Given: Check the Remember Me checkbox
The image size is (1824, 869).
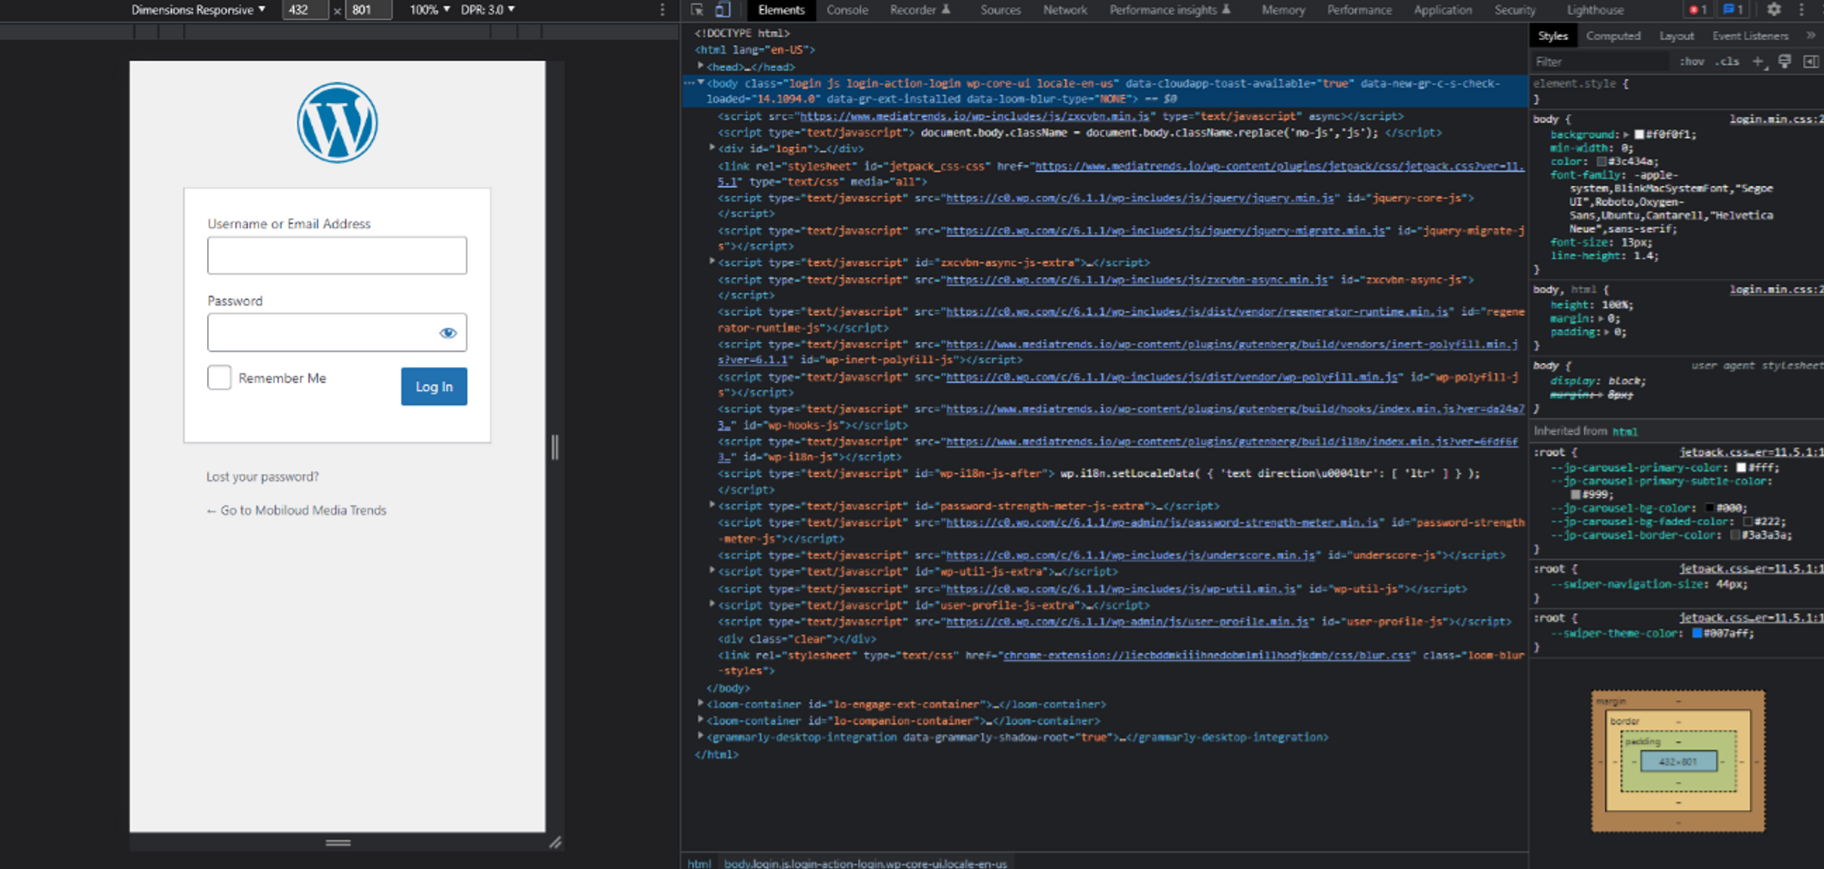Looking at the screenshot, I should click(x=219, y=378).
